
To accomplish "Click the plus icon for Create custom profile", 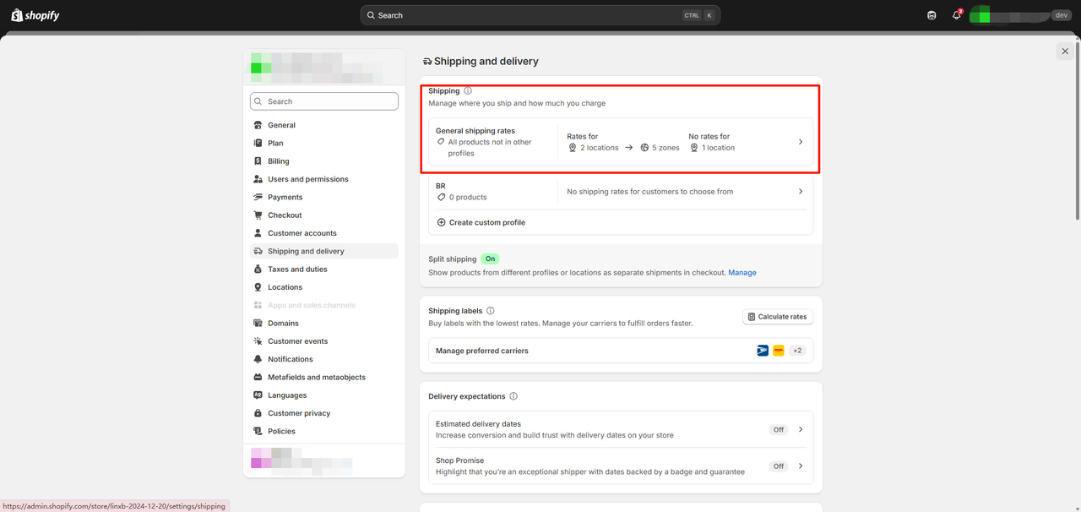I will click(441, 222).
